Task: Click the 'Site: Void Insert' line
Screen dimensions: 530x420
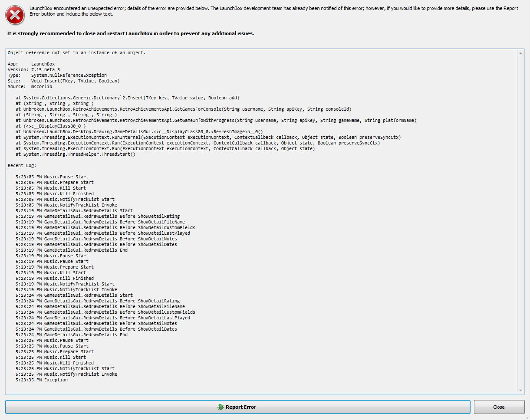Action: tap(64, 81)
